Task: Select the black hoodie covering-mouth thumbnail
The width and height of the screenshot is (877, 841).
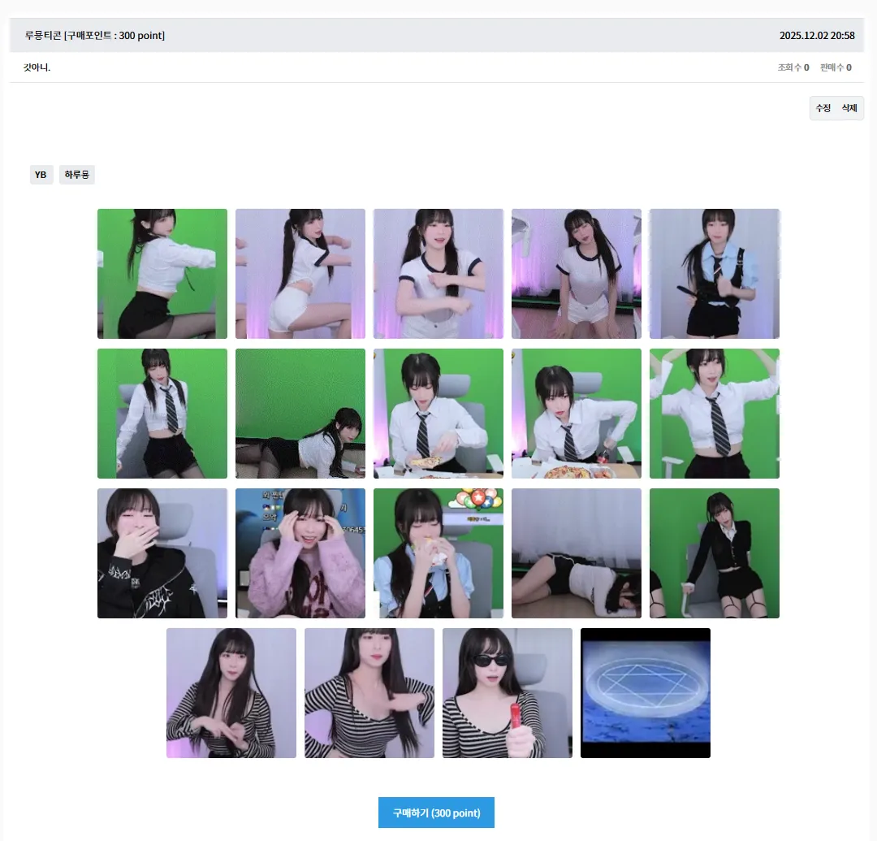Action: click(162, 553)
